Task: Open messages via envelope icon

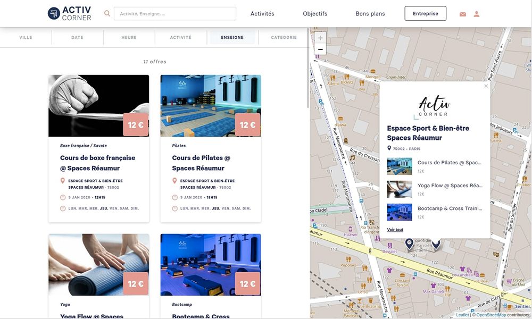Action: click(462, 14)
